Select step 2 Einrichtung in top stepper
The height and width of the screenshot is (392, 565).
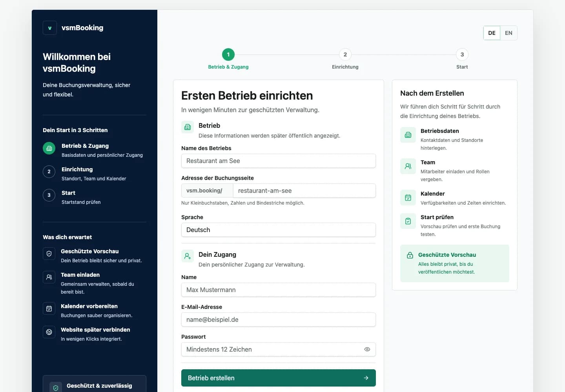(345, 59)
